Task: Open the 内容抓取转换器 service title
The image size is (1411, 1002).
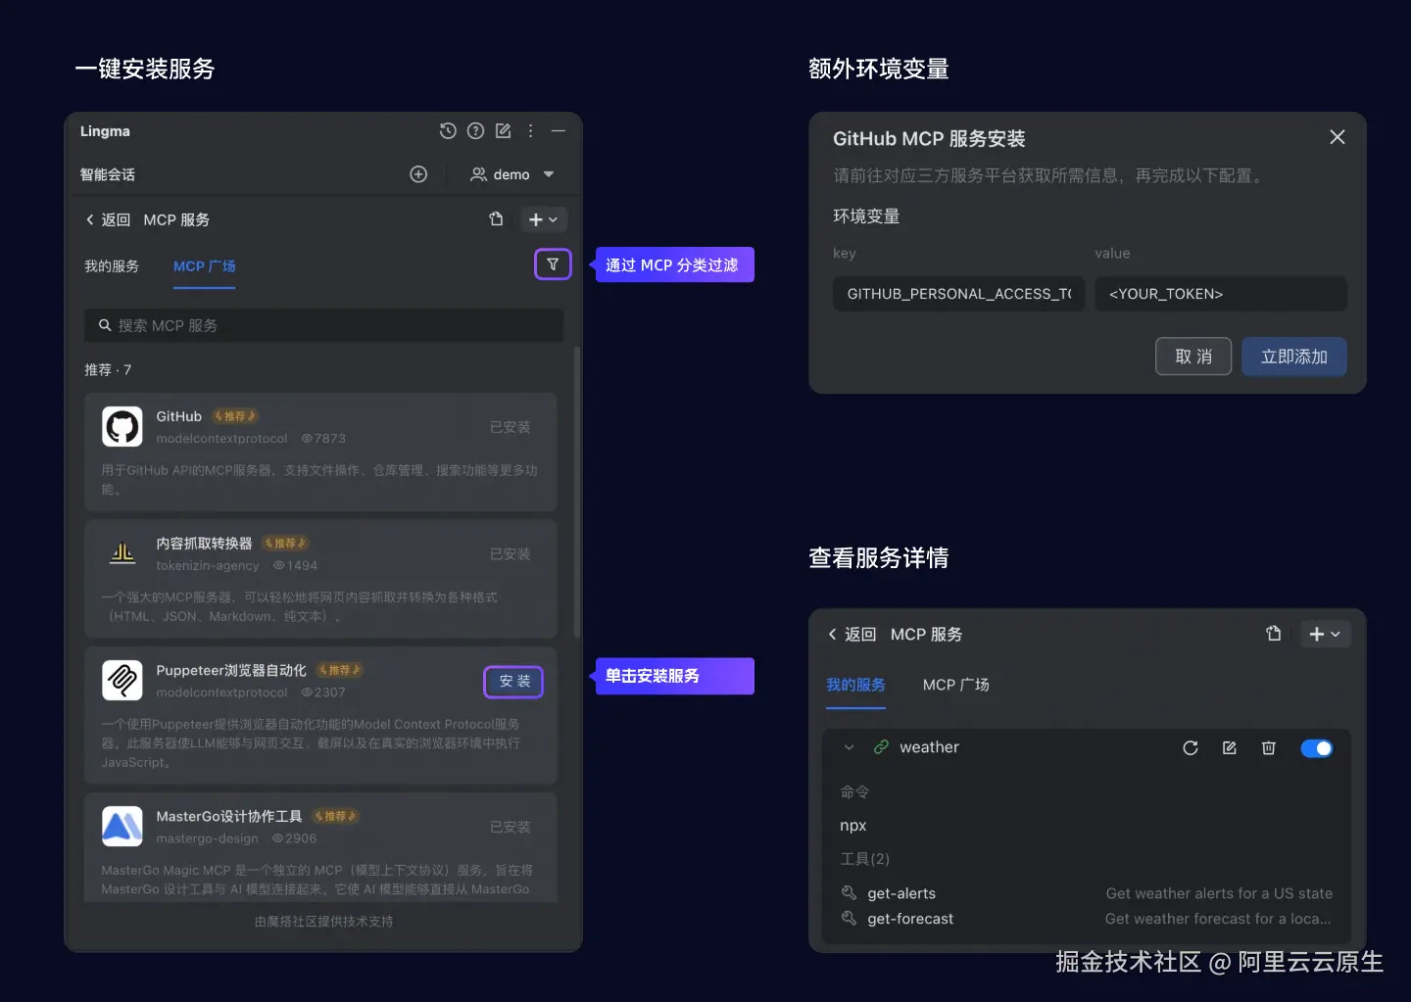Action: tap(204, 544)
